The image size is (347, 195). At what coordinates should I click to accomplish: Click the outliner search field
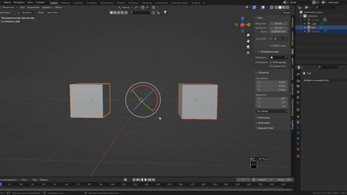[x=325, y=7]
